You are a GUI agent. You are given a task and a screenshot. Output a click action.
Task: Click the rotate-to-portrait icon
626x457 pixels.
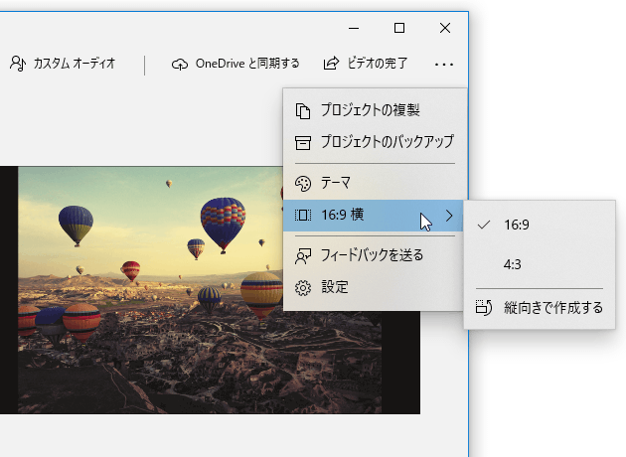(484, 308)
